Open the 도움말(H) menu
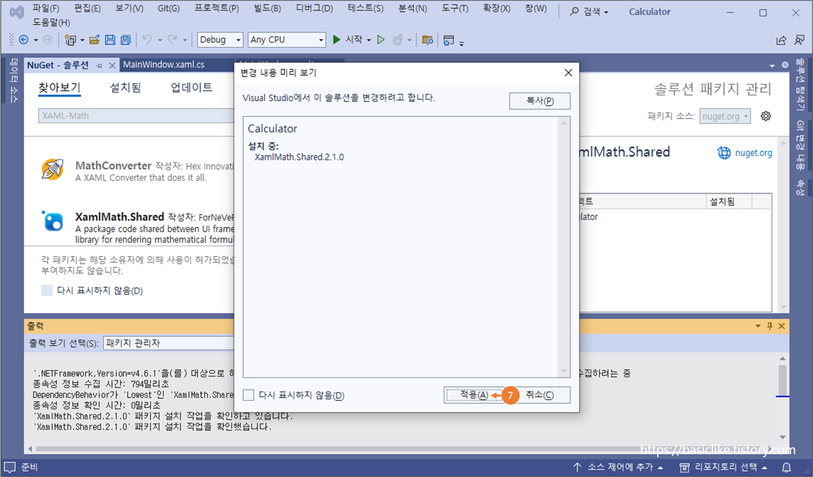This screenshot has height=477, width=813. (51, 22)
